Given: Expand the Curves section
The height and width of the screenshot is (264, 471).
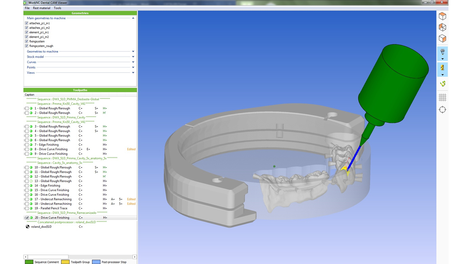Looking at the screenshot, I should pyautogui.click(x=133, y=62).
